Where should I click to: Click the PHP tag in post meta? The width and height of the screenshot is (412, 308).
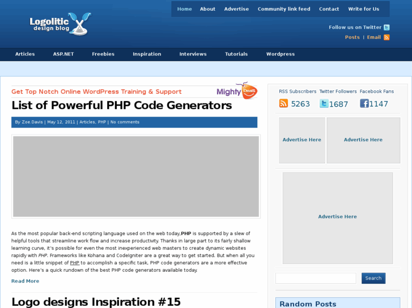coord(102,122)
